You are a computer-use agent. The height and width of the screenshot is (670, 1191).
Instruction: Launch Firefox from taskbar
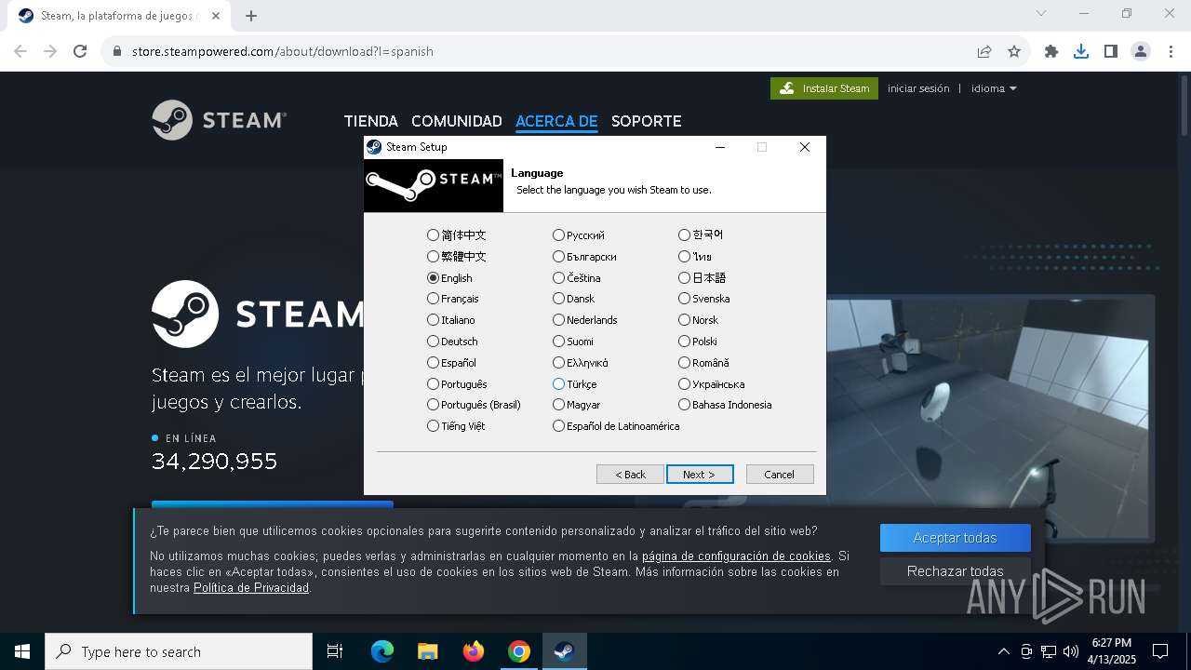point(474,651)
